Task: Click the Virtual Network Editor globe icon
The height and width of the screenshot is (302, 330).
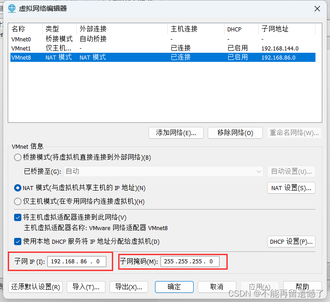Action: pyautogui.click(x=12, y=9)
